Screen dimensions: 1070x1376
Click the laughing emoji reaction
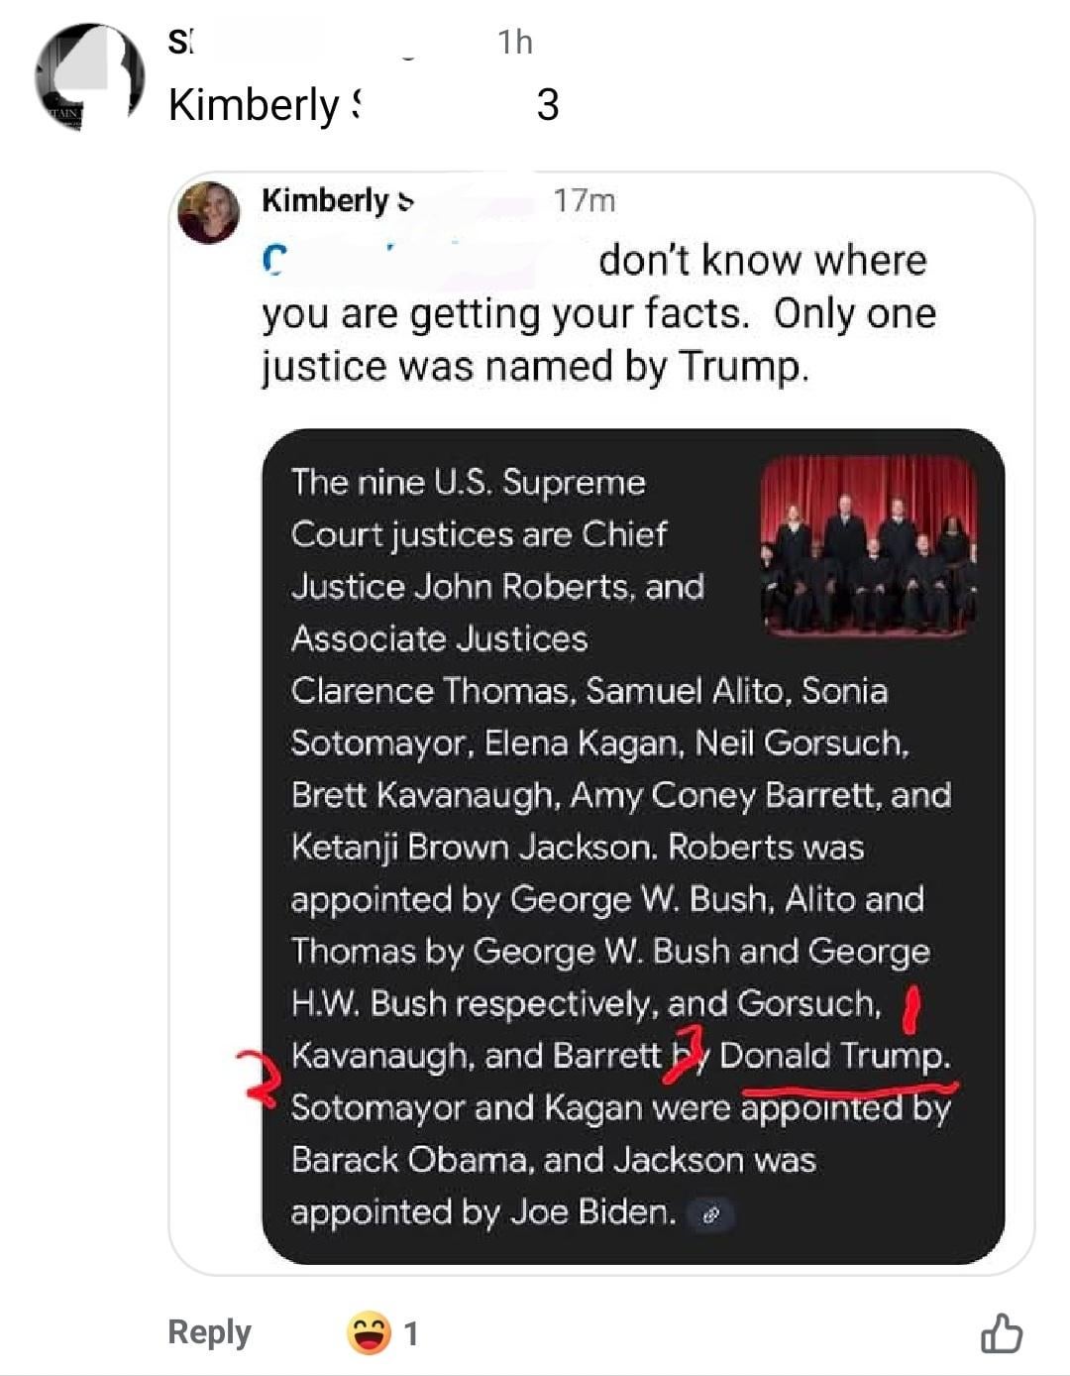[x=369, y=1333]
